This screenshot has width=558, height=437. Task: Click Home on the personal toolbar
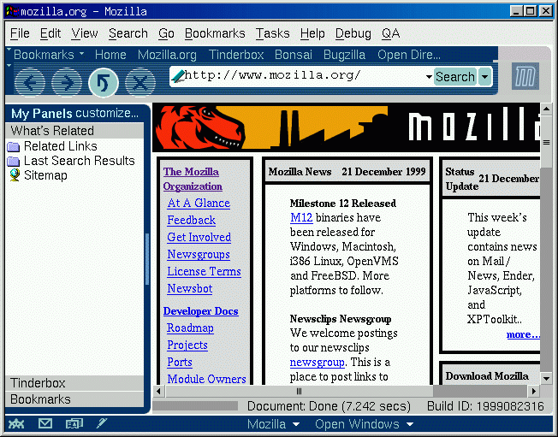coord(110,55)
